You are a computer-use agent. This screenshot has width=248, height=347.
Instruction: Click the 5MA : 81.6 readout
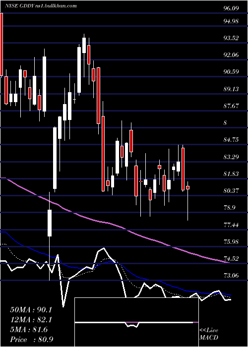[x=29, y=330]
